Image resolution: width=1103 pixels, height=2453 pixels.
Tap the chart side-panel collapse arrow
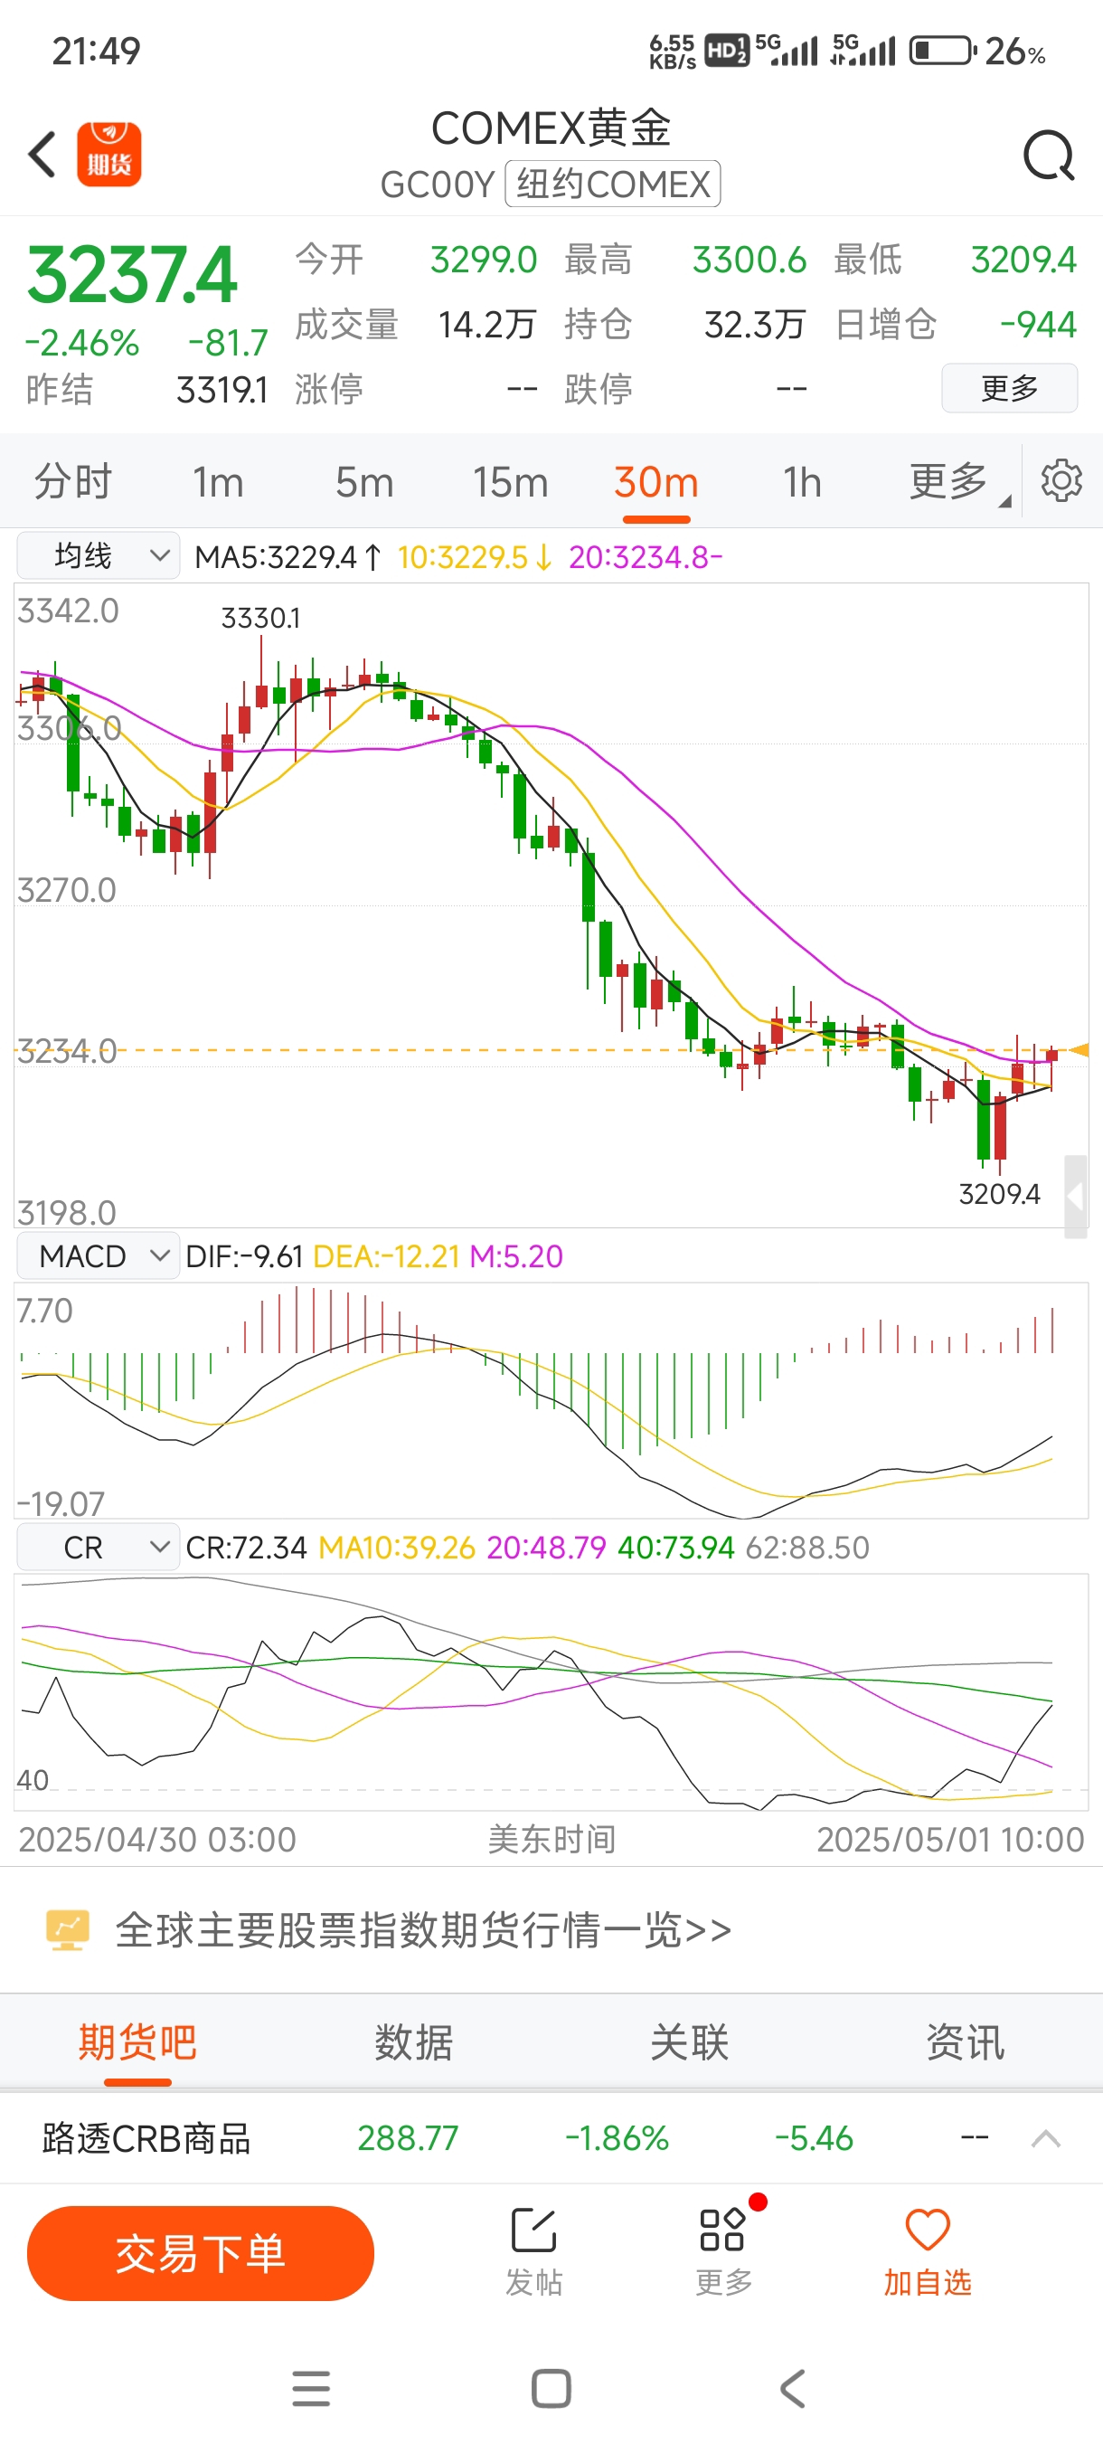1075,1196
